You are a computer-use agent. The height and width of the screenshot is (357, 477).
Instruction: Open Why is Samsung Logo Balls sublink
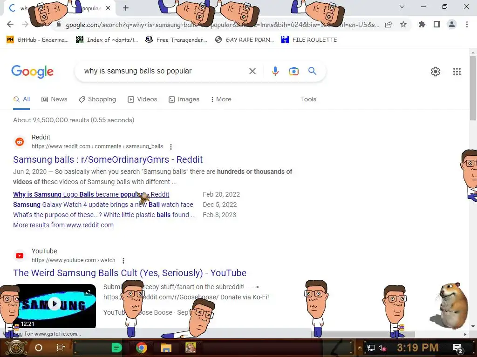point(91,194)
